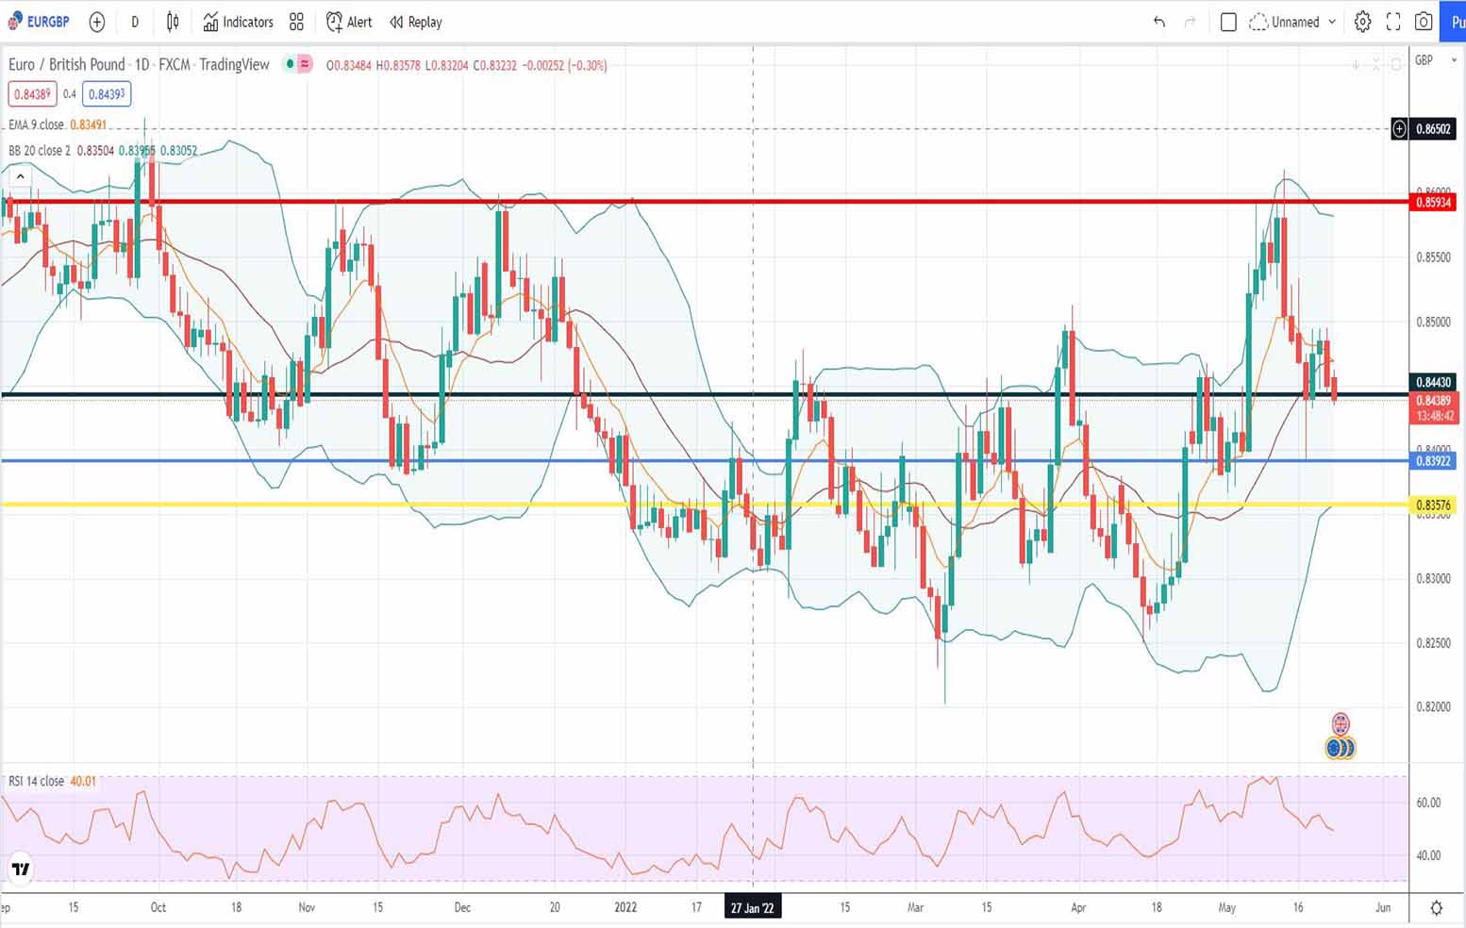This screenshot has height=928, width=1466.
Task: Open chart settings gear in top toolbar
Action: (x=1362, y=22)
